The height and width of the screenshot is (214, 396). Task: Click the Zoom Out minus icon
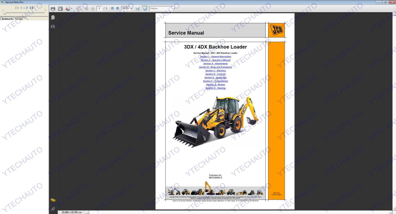(x=112, y=8)
